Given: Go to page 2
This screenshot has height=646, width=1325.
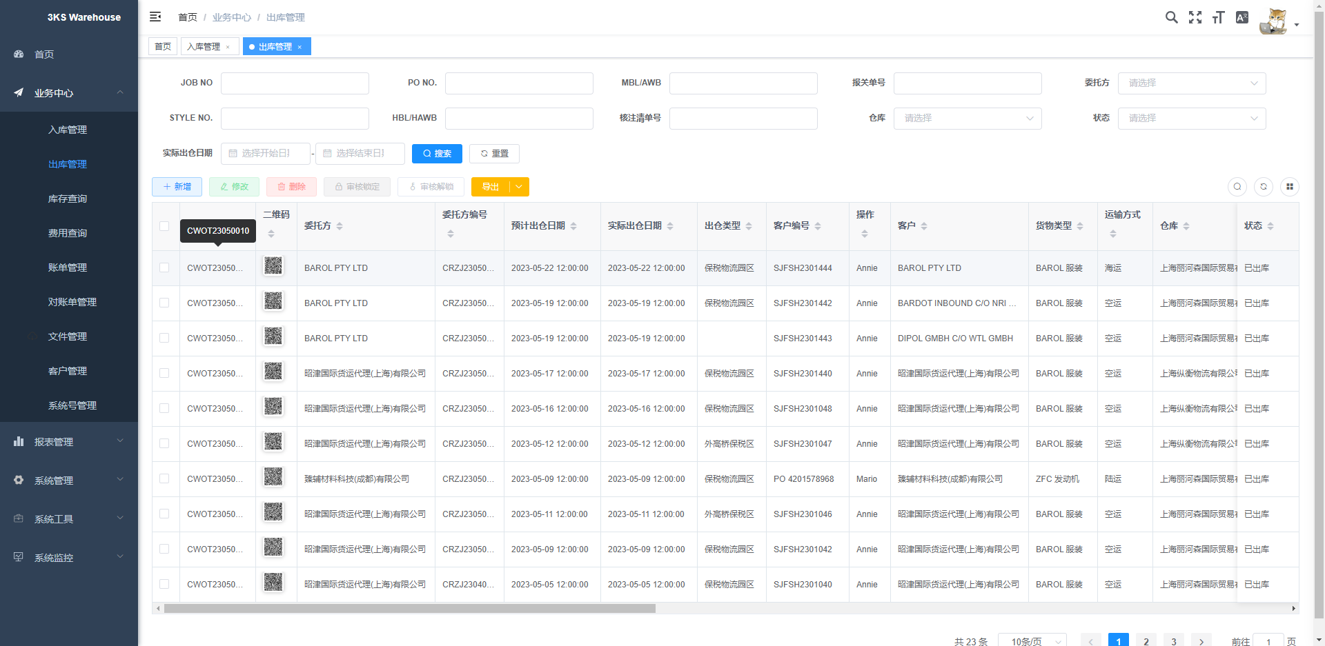Looking at the screenshot, I should (x=1146, y=640).
